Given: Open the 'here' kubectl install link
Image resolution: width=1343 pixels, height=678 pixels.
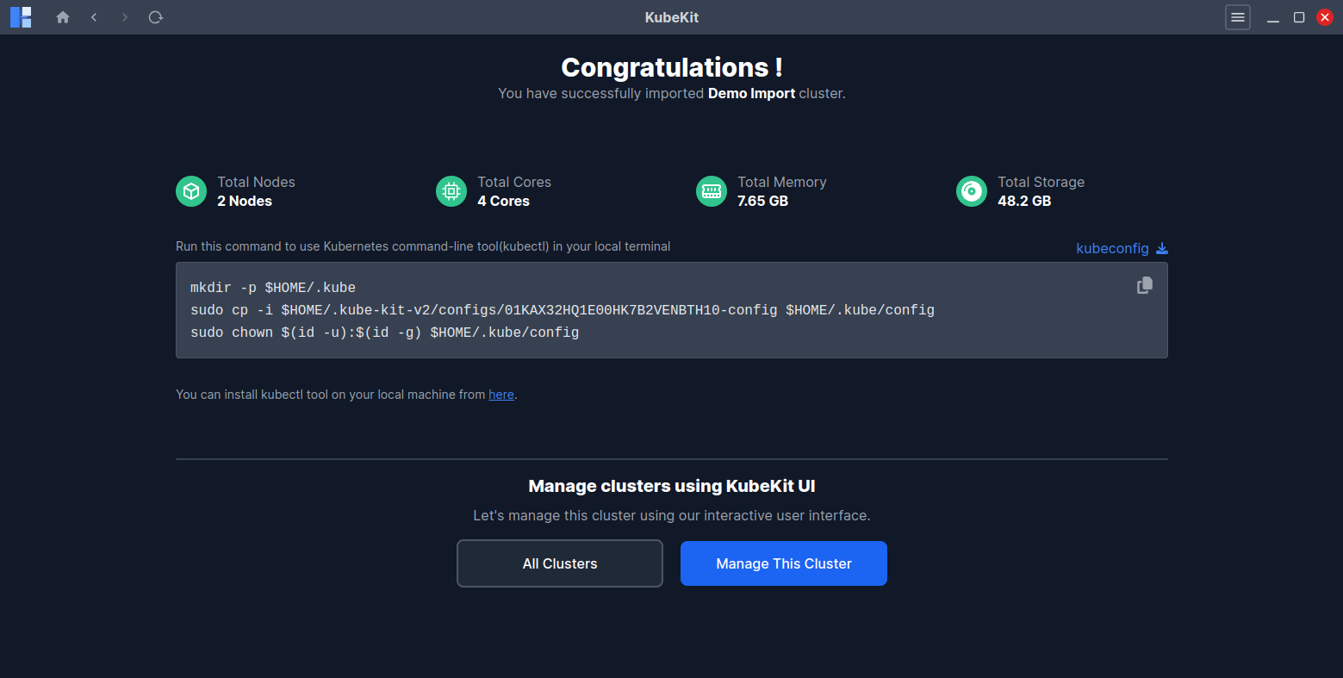Looking at the screenshot, I should 501,395.
